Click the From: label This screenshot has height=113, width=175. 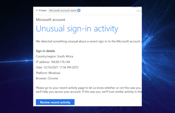tap(43, 11)
